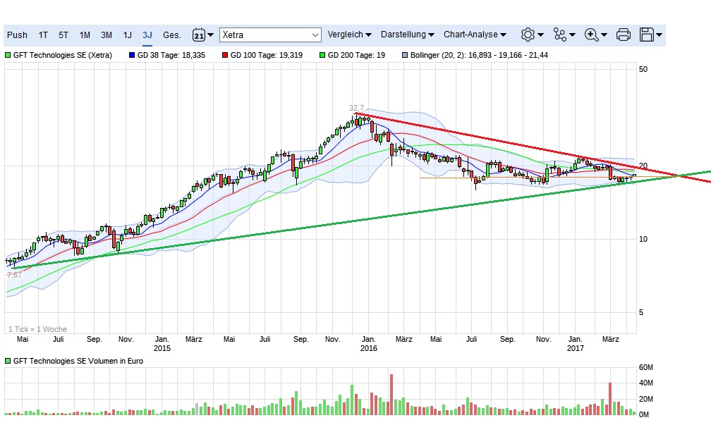Open the Chart-Analyse dropdown menu
Image resolution: width=711 pixels, height=444 pixels.
coord(475,35)
